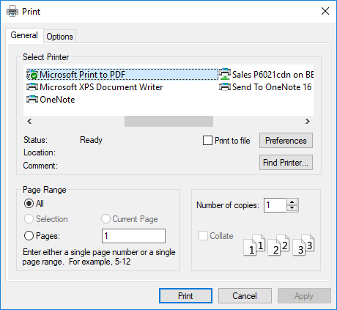Select the Microsoft Print to PDF printer icon
This screenshot has width=337, height=310.
pos(32,75)
